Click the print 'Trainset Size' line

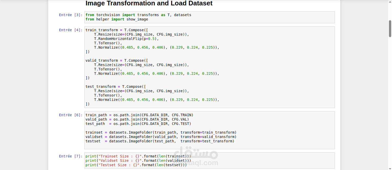point(138,156)
